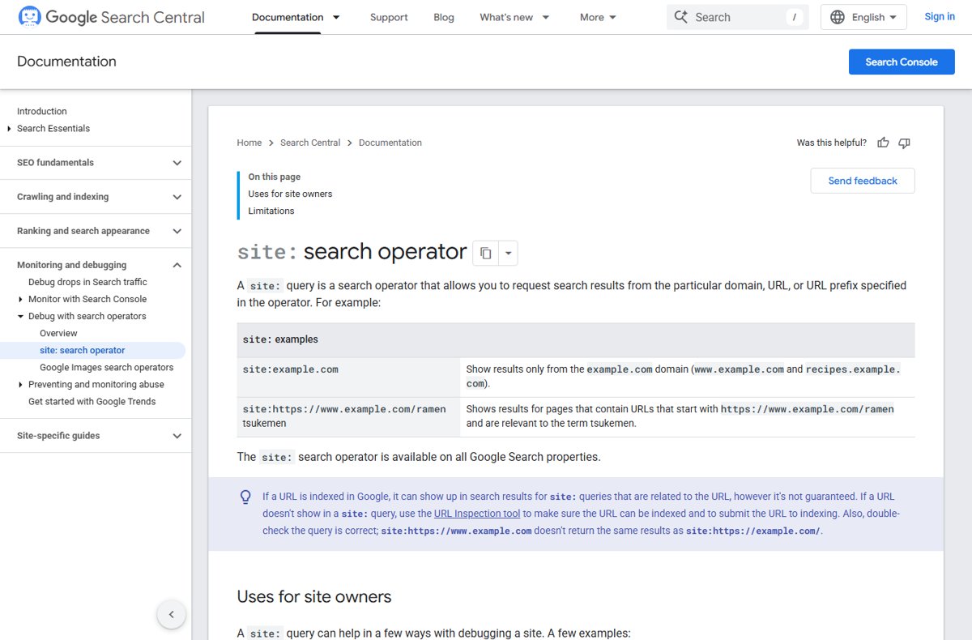Jump to Limitations section link
The width and height of the screenshot is (972, 640).
coord(271,211)
